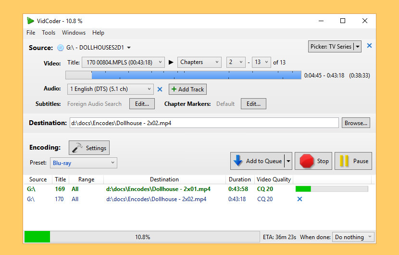Click the disc icon next to G:\ source
The width and height of the screenshot is (399, 255).
click(x=60, y=48)
